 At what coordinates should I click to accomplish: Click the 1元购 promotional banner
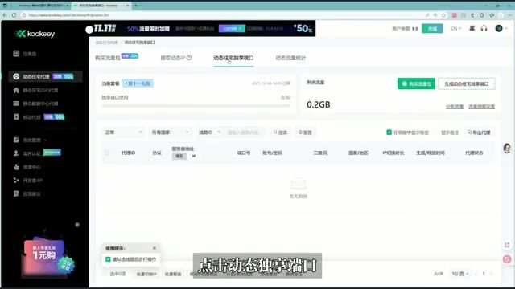click(x=48, y=257)
